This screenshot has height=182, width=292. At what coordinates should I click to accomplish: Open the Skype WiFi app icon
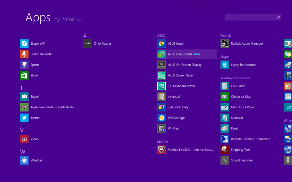(24, 44)
